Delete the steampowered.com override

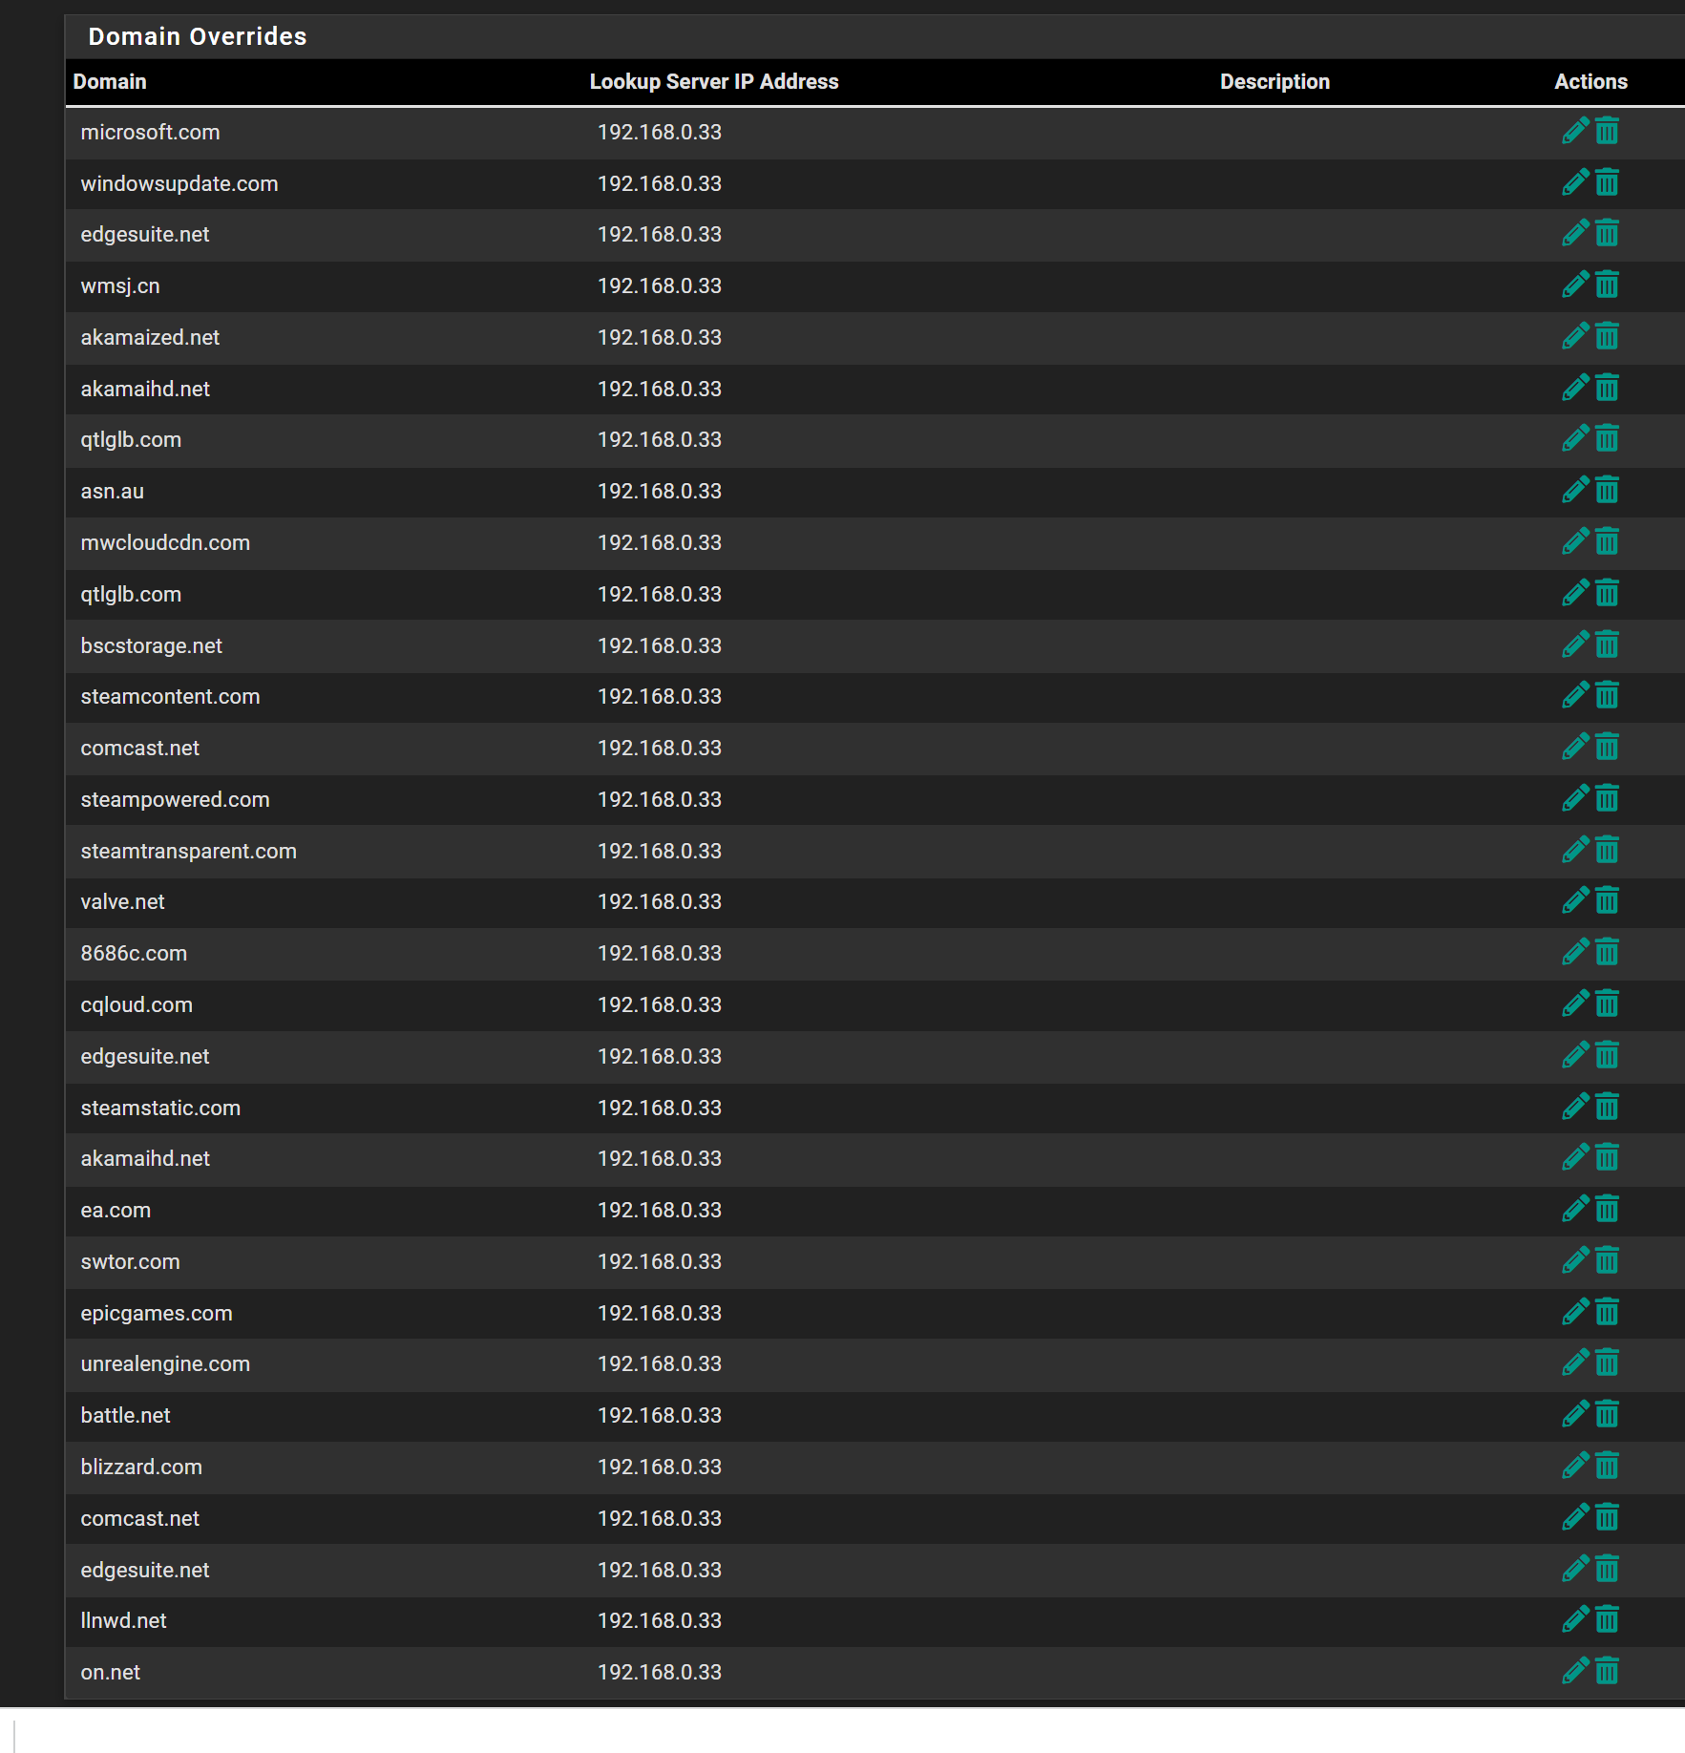[1608, 798]
